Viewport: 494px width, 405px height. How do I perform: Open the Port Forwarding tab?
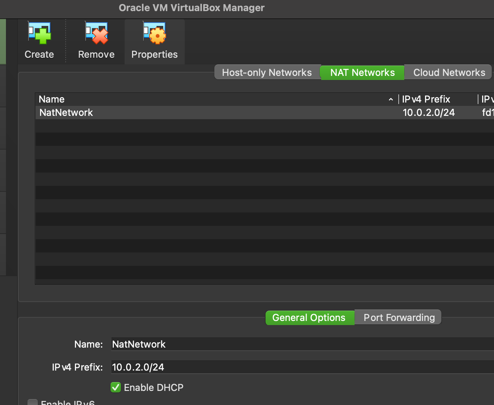click(398, 317)
